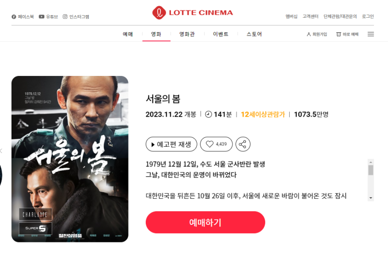Open the YouTube (유튜브) social link

pyautogui.click(x=48, y=17)
